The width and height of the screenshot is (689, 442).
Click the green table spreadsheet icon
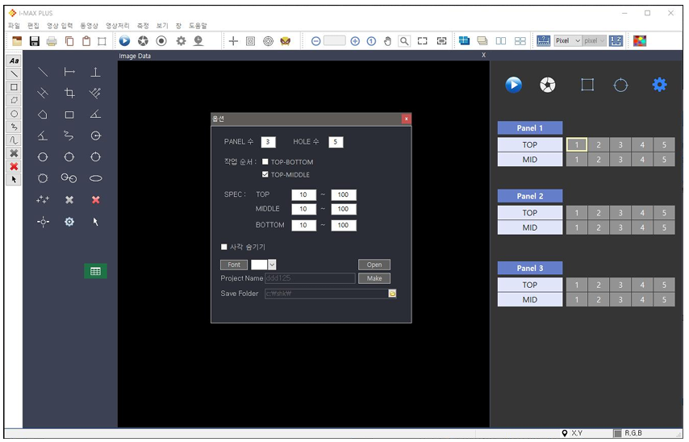click(x=95, y=271)
